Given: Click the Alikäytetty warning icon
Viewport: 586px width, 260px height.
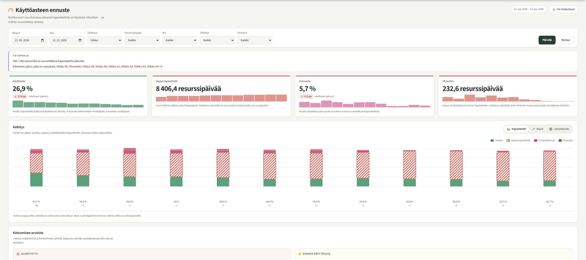Looking at the screenshot, I should point(18,254).
